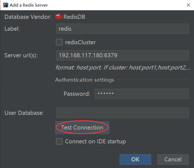Click the "Label:" caption text
This screenshot has width=194, height=168.
pyautogui.click(x=12, y=29)
